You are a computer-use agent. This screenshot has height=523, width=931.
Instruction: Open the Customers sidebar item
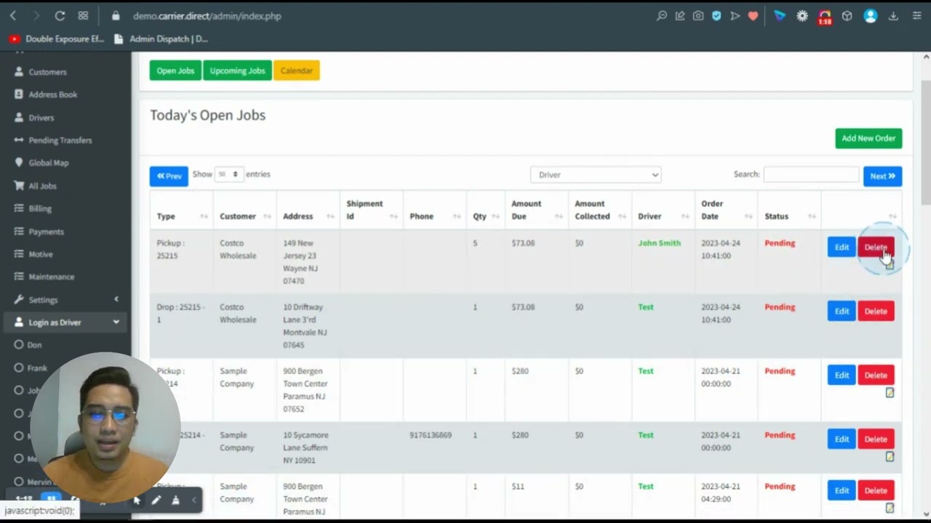tap(47, 72)
